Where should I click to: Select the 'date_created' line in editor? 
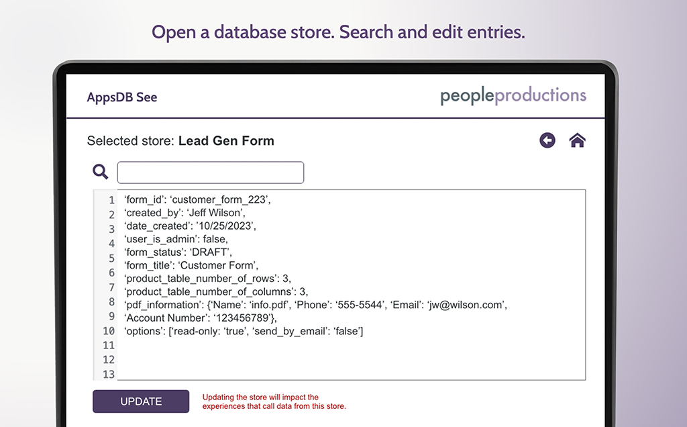click(190, 226)
